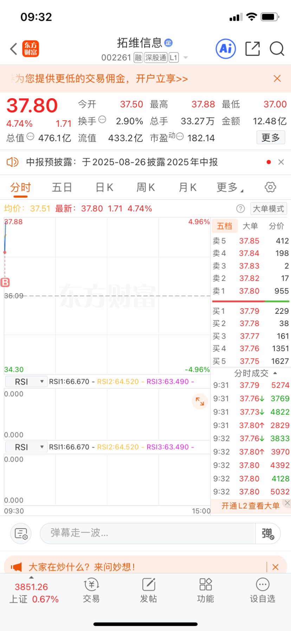Open the first RSI indicator dropdown

(x=26, y=382)
